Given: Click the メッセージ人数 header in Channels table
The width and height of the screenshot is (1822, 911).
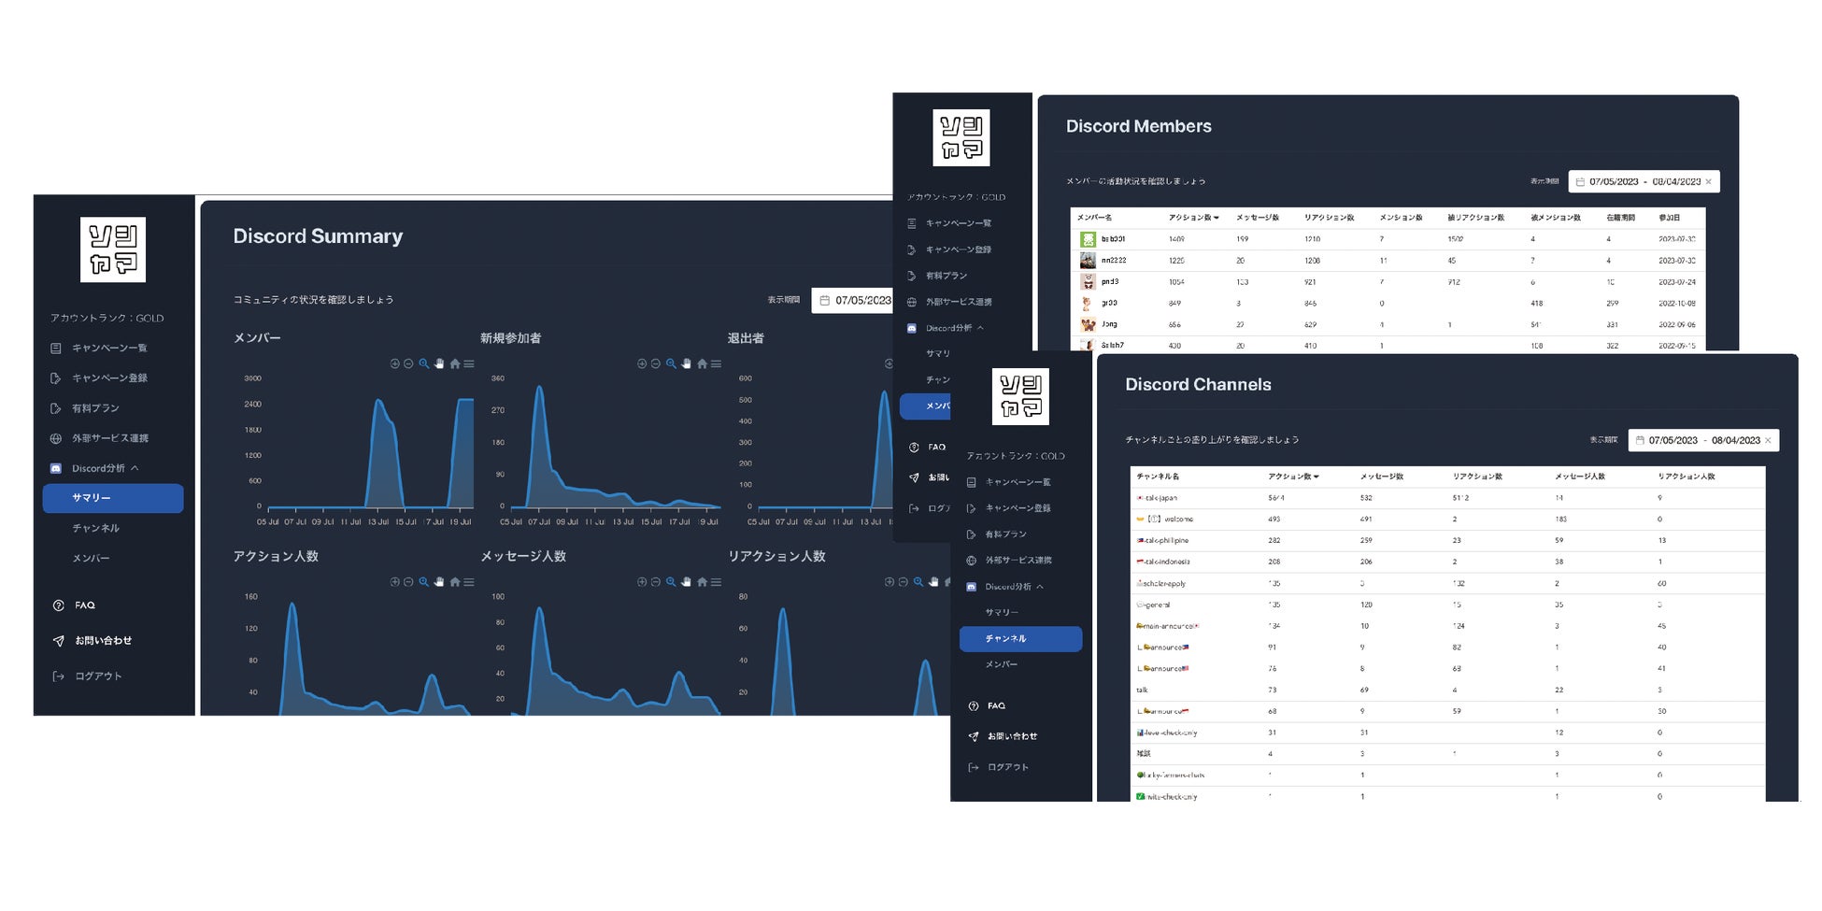Looking at the screenshot, I should (1580, 477).
